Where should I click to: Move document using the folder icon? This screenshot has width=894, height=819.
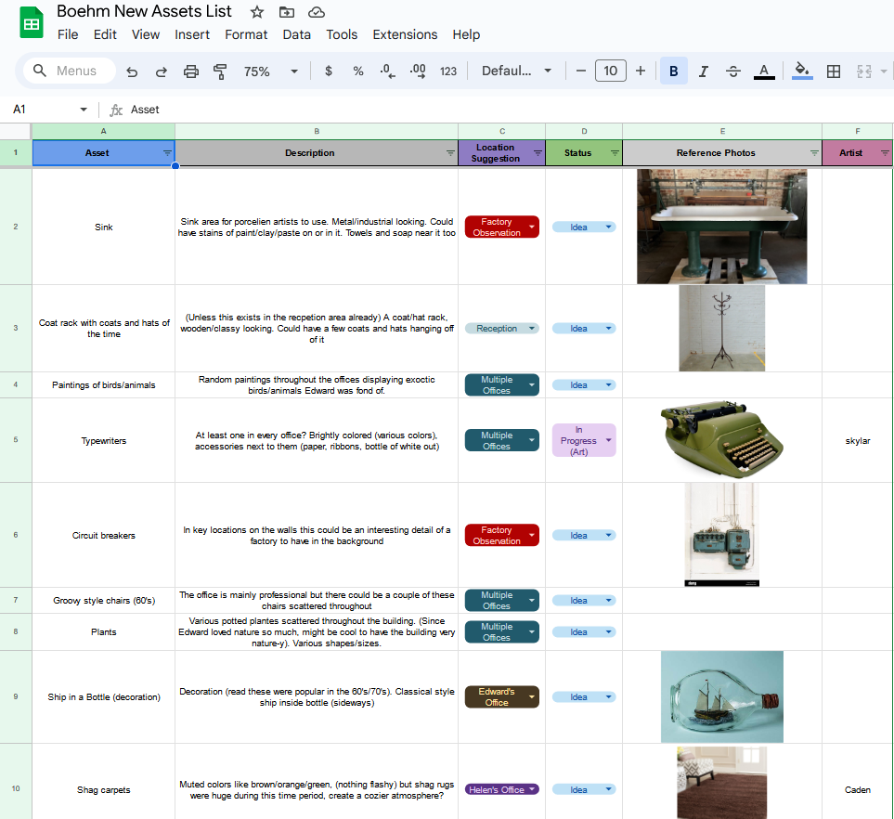coord(287,12)
